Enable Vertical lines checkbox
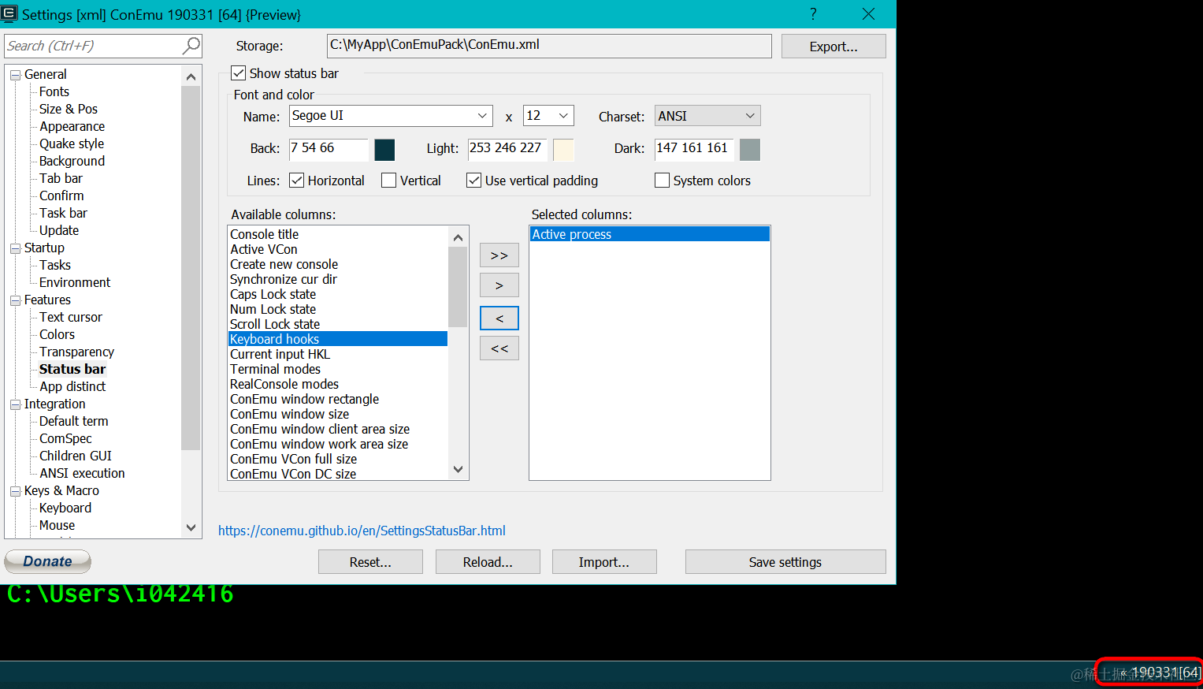 pyautogui.click(x=388, y=181)
